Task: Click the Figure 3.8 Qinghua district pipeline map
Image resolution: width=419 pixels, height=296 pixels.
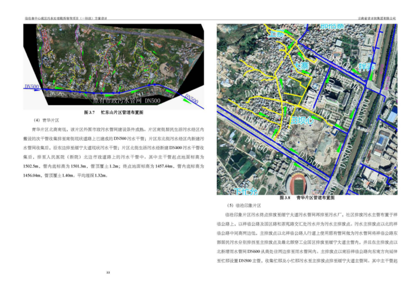Action: (307, 109)
